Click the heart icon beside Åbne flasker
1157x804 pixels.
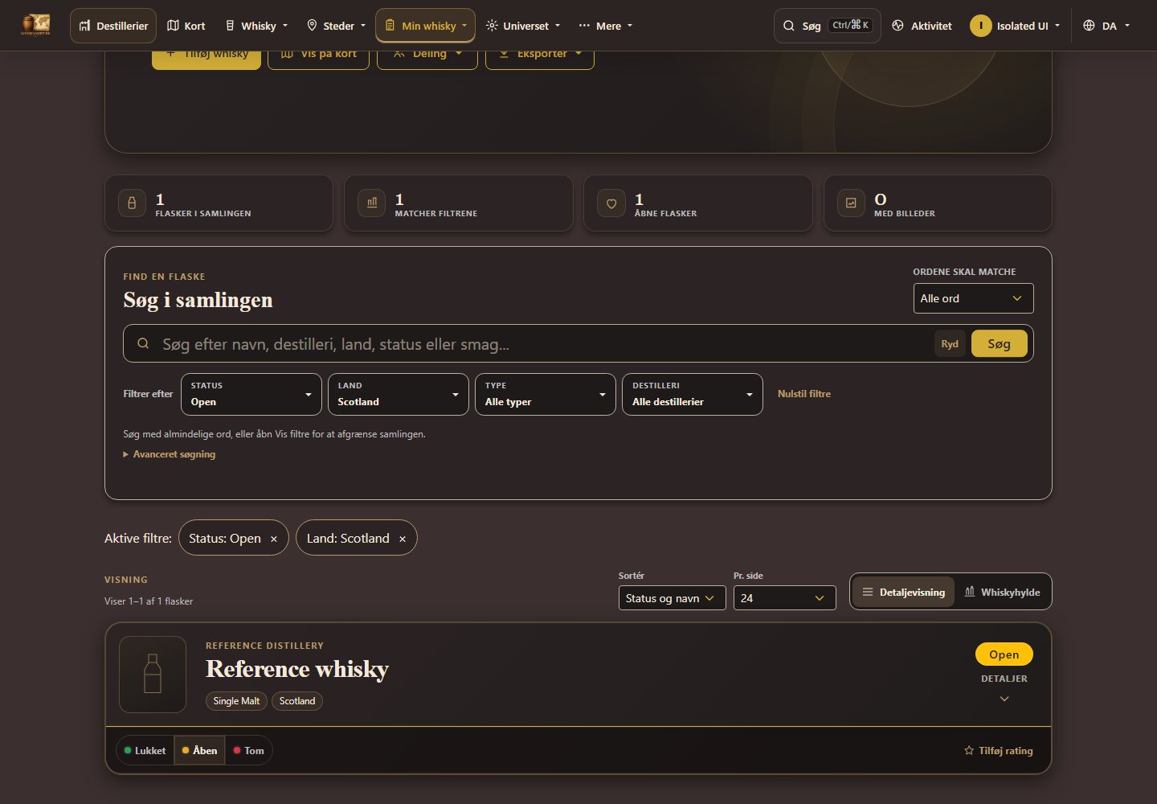[611, 203]
